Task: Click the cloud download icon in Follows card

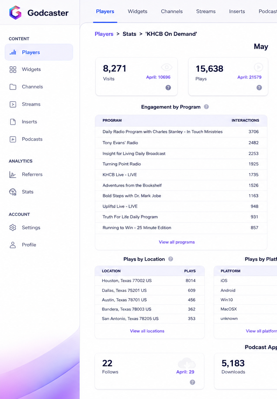Action: tap(187, 363)
